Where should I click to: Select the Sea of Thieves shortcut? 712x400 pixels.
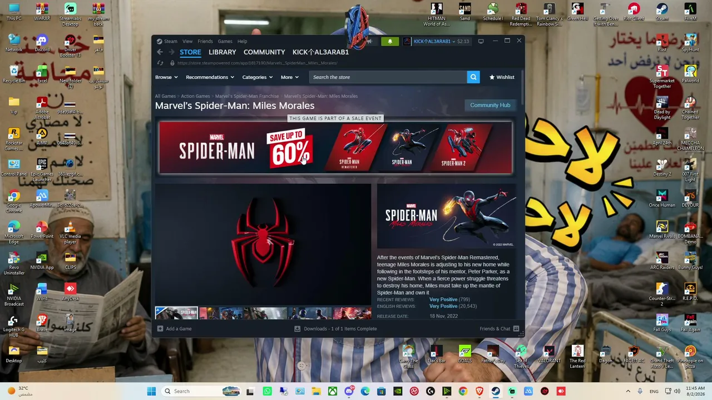click(521, 357)
